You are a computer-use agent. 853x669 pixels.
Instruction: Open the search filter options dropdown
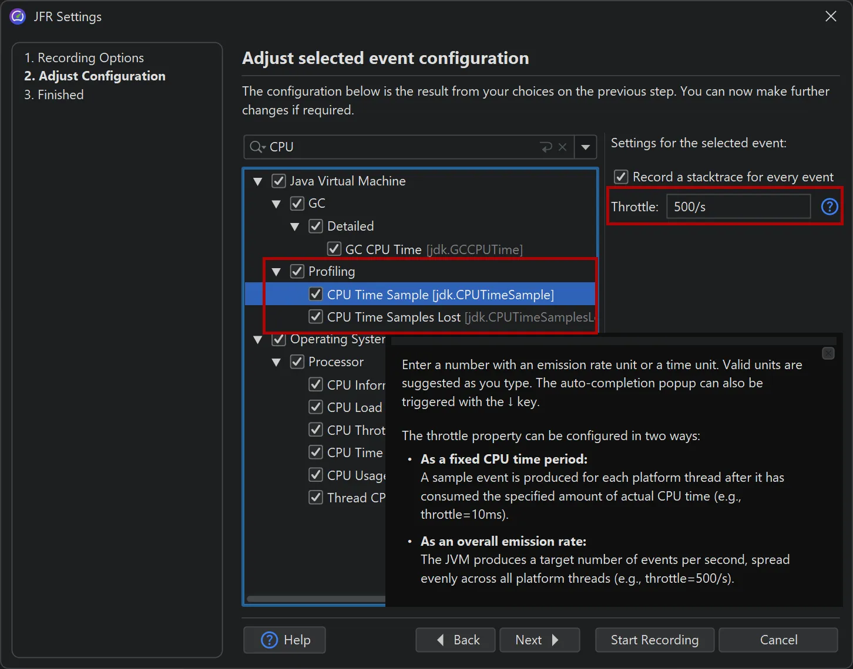[585, 147]
